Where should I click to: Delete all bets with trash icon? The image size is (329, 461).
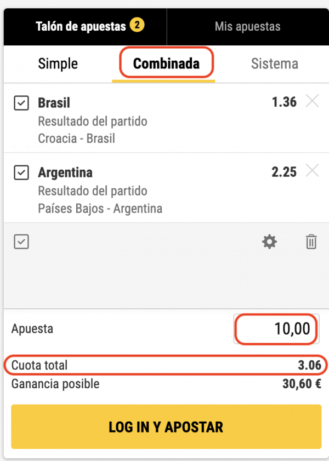tap(311, 242)
